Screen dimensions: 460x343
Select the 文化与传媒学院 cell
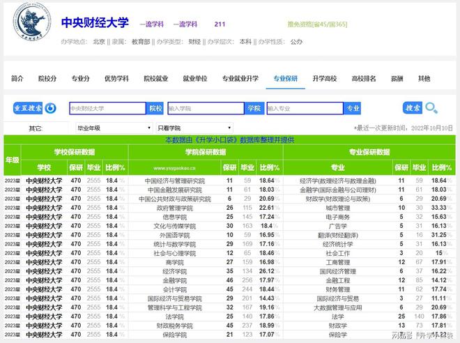[175, 226]
